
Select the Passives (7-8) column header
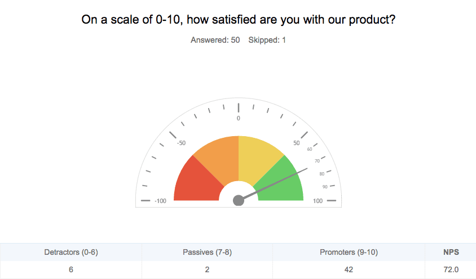pos(207,252)
